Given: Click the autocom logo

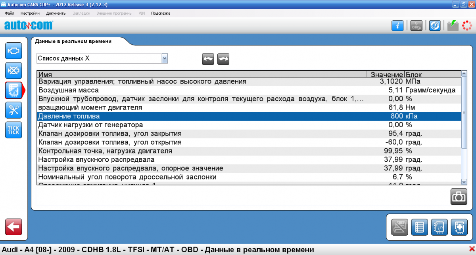Looking at the screenshot, I should click(28, 26).
